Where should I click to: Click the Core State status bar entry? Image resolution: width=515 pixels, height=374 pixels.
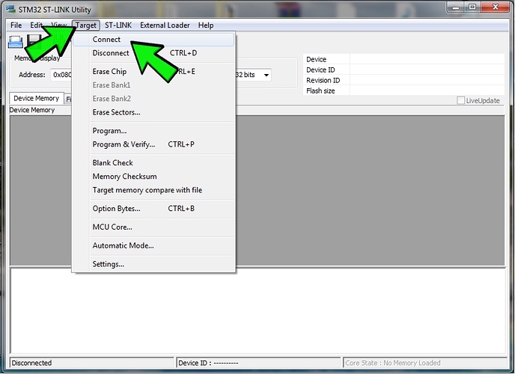(x=425, y=363)
